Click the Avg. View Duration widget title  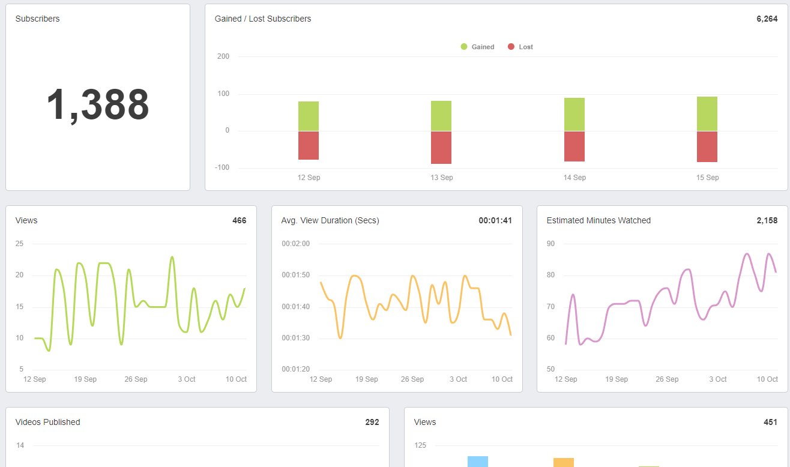tap(330, 220)
